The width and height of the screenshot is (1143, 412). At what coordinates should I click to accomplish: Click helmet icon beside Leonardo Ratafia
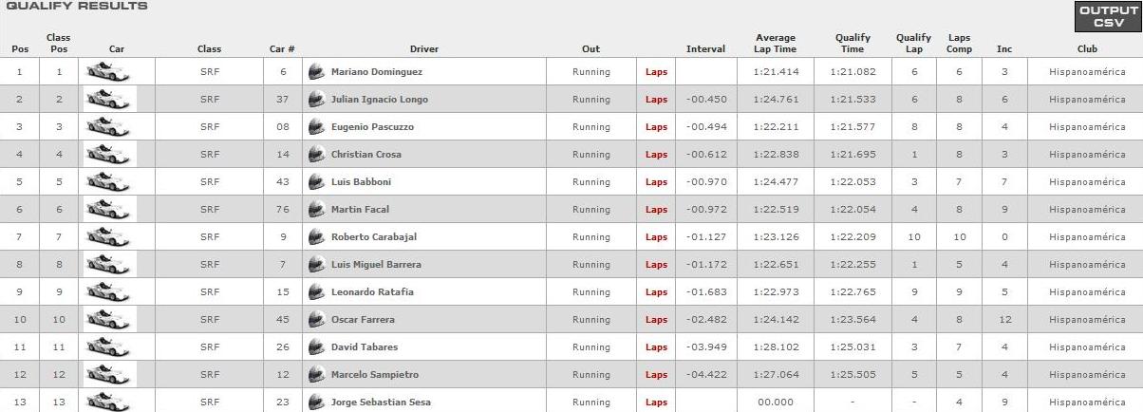pos(317,292)
